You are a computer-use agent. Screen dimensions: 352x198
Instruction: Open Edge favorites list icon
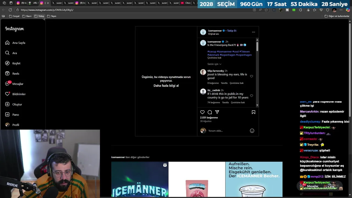[x=315, y=10]
